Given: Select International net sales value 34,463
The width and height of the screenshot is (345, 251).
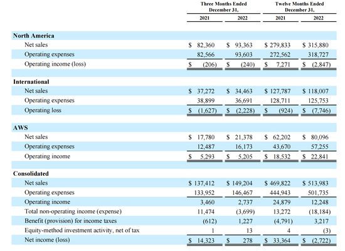Looking at the screenshot, I should pyautogui.click(x=243, y=91).
